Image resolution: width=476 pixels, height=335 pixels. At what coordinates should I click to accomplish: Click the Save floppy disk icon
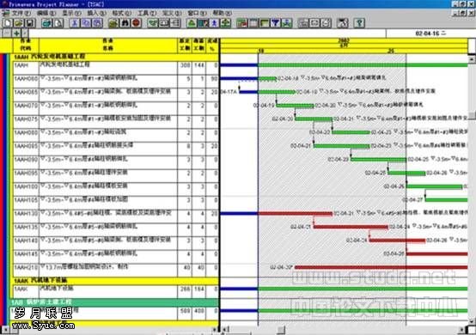30,23
